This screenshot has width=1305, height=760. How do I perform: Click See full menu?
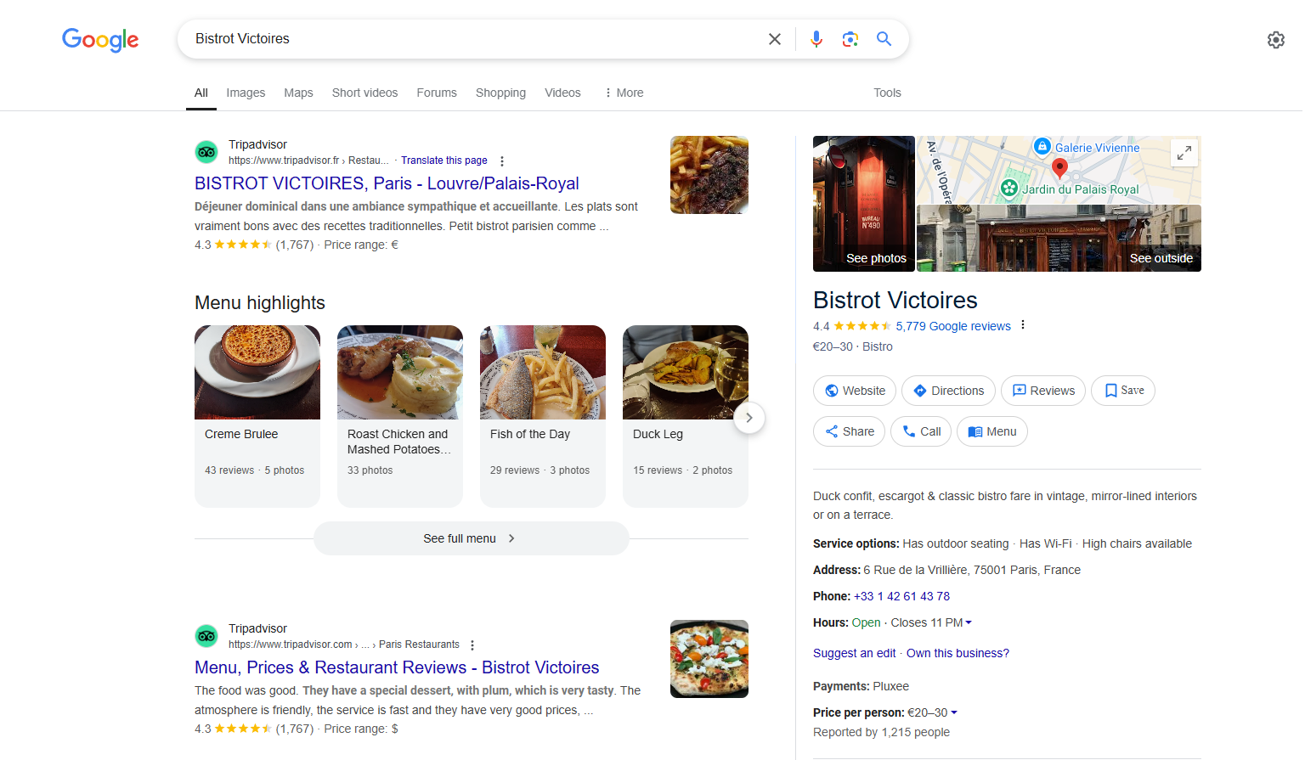pyautogui.click(x=471, y=538)
